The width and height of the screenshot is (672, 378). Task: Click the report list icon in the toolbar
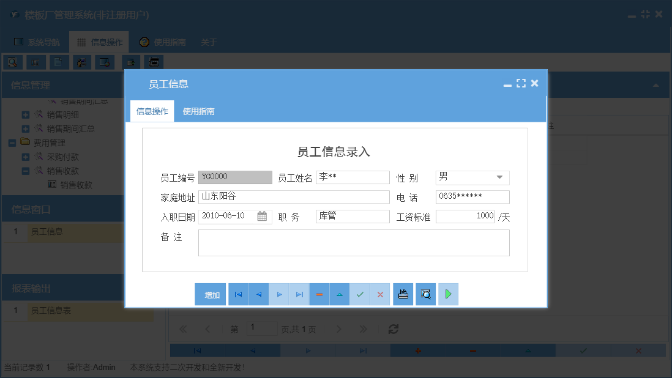pos(35,62)
